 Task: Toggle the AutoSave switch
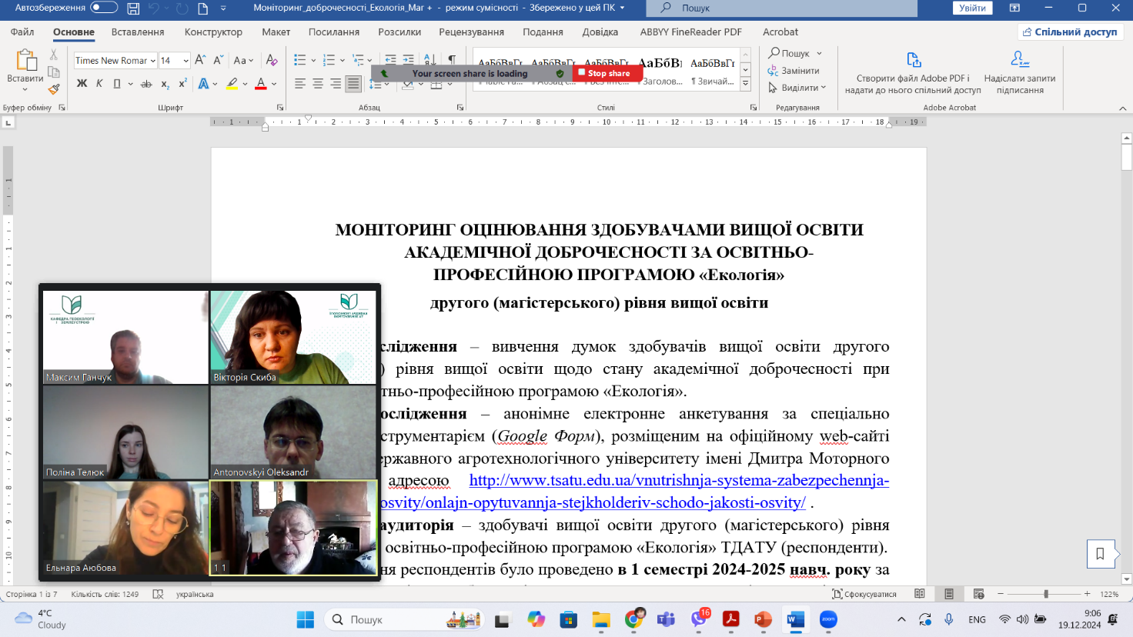(104, 8)
